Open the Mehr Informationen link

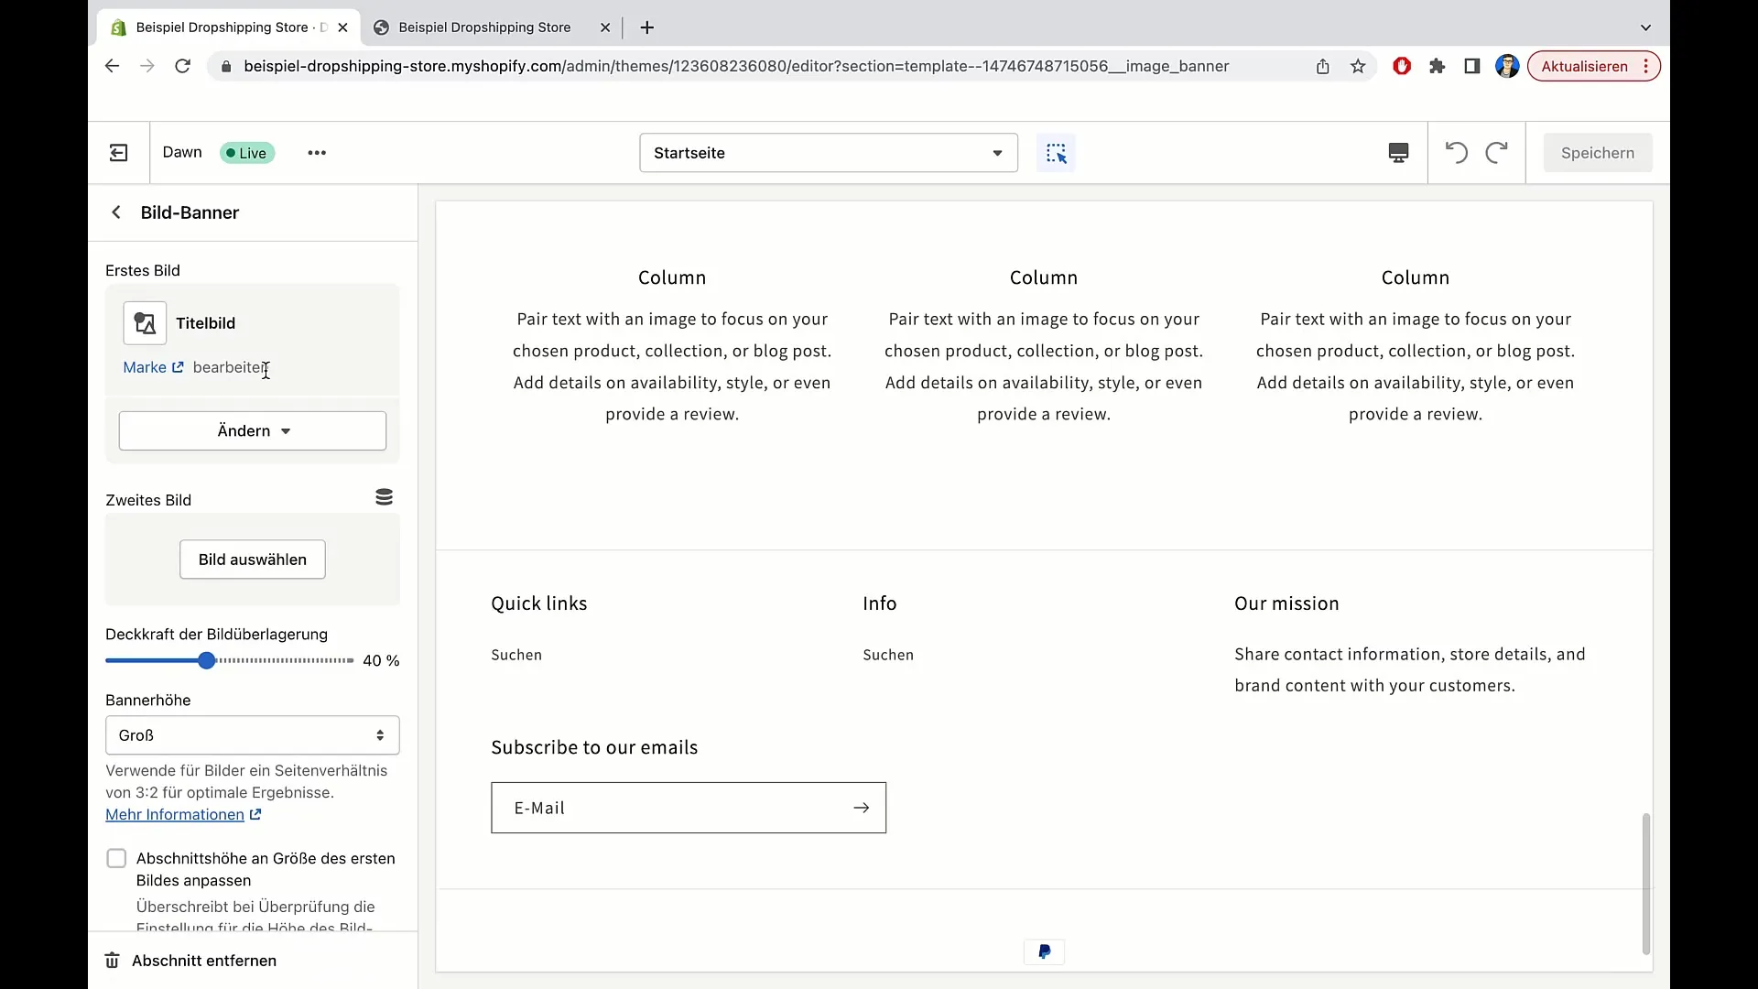(x=183, y=815)
